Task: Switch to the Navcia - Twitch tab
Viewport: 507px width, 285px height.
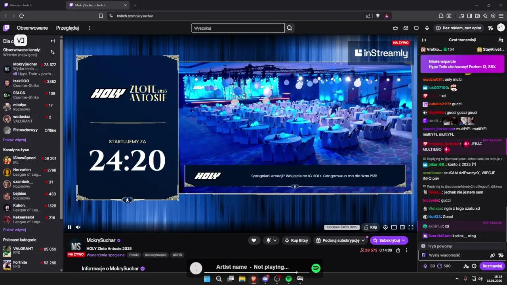Action: pos(32,5)
